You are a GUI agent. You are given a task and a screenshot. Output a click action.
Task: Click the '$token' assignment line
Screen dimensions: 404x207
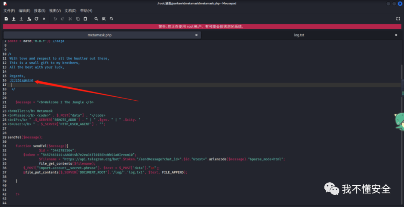point(80,155)
